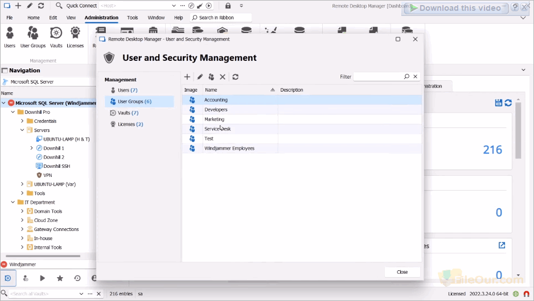Switch to the Tools ribbon tab
This screenshot has width=534, height=301.
pyautogui.click(x=133, y=18)
